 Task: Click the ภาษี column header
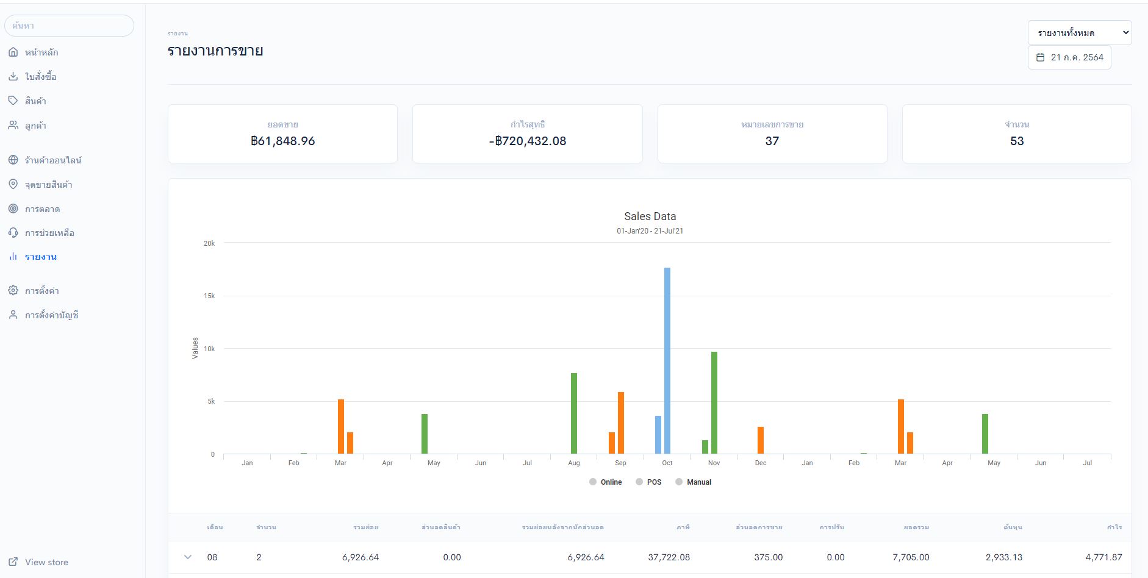[683, 527]
